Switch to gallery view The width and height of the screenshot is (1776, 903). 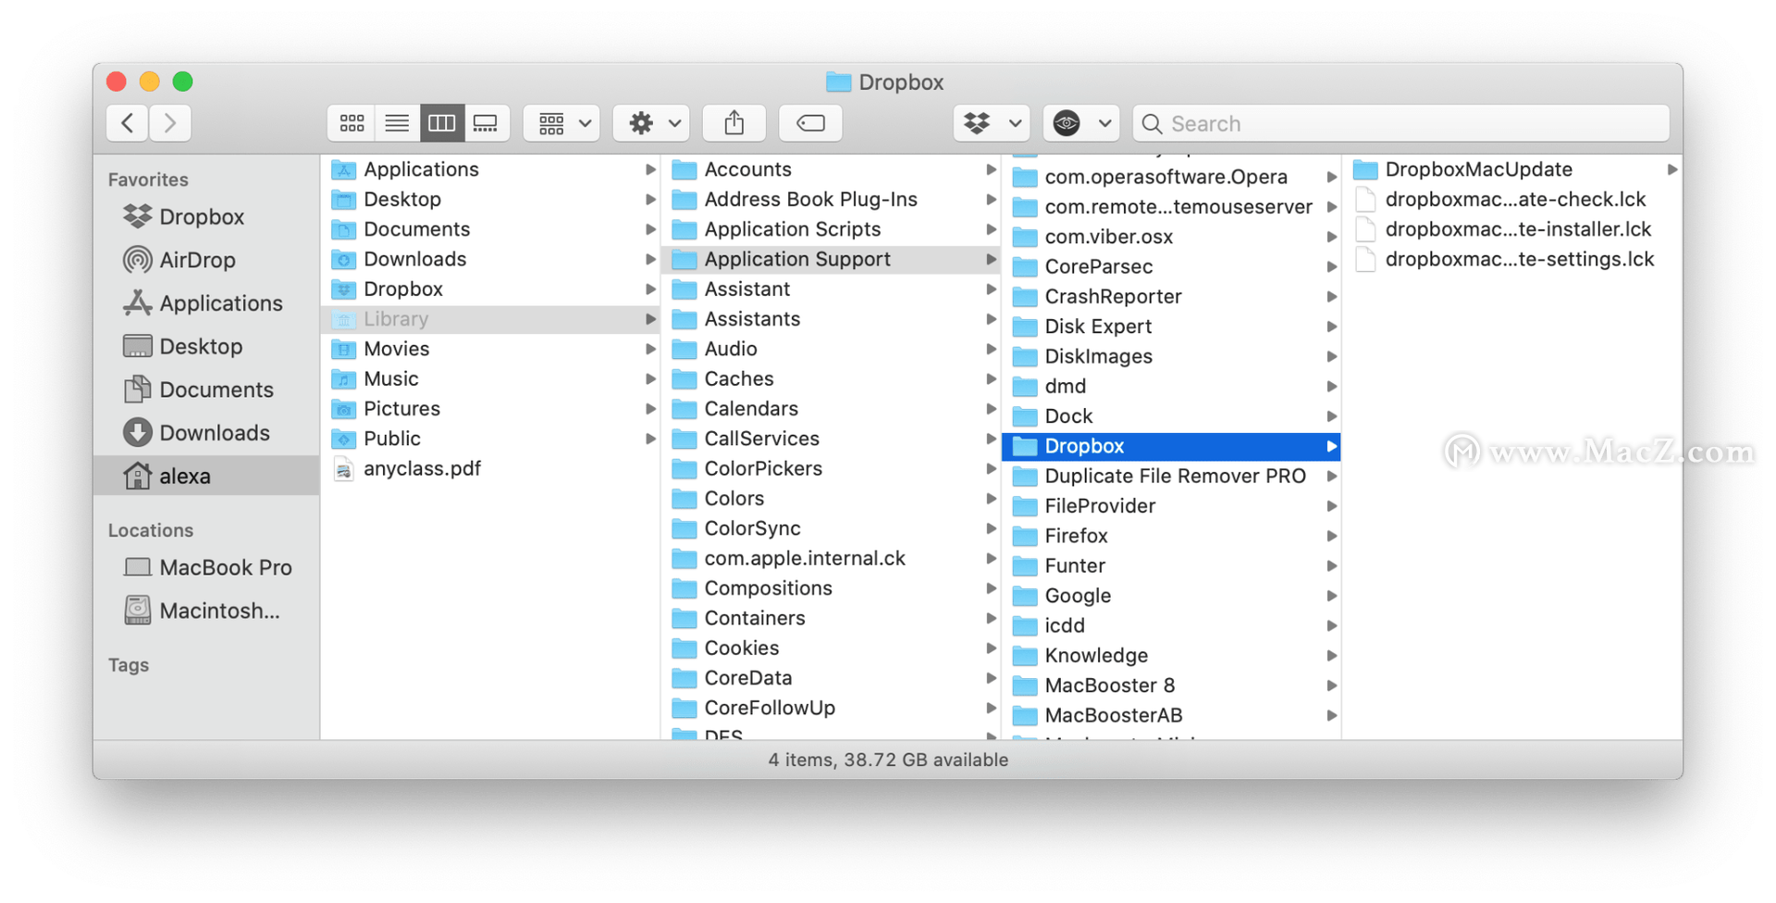487,123
